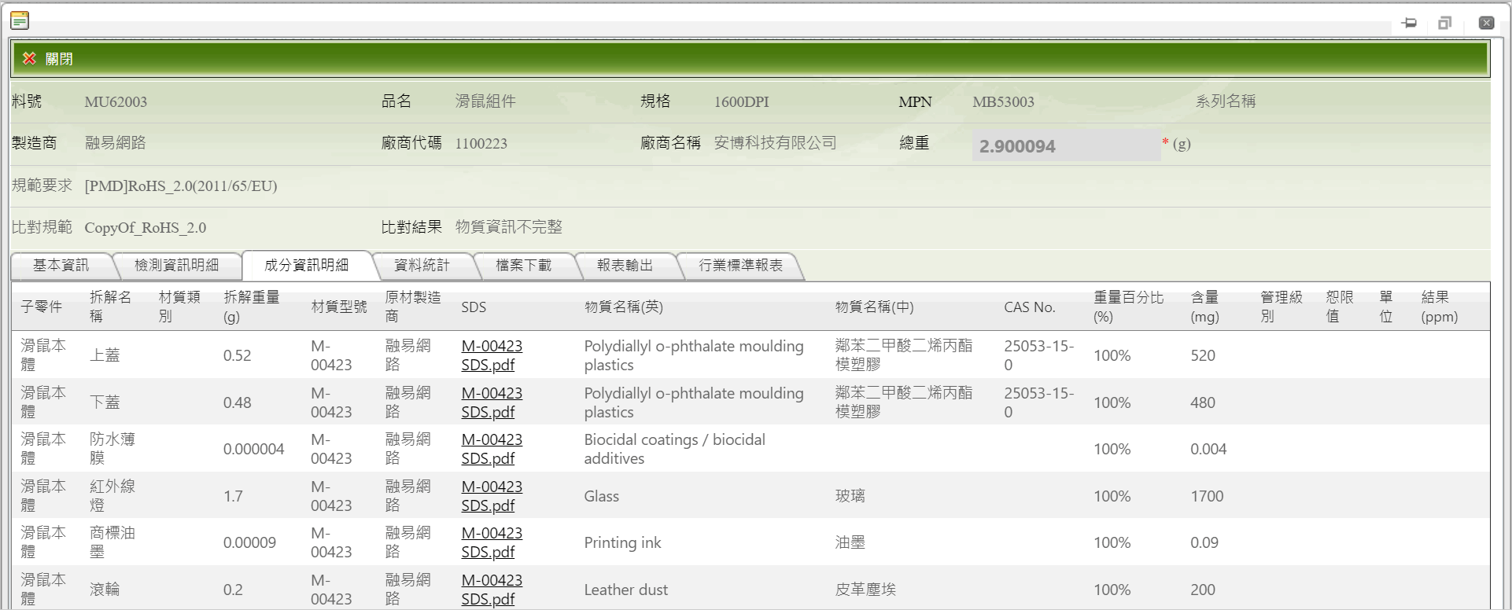Click the 拆解重量(g) column header
The width and height of the screenshot is (1512, 610).
tap(252, 307)
